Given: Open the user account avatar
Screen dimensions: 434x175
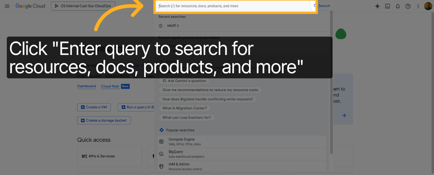Looking at the screenshot, I should tap(428, 6).
